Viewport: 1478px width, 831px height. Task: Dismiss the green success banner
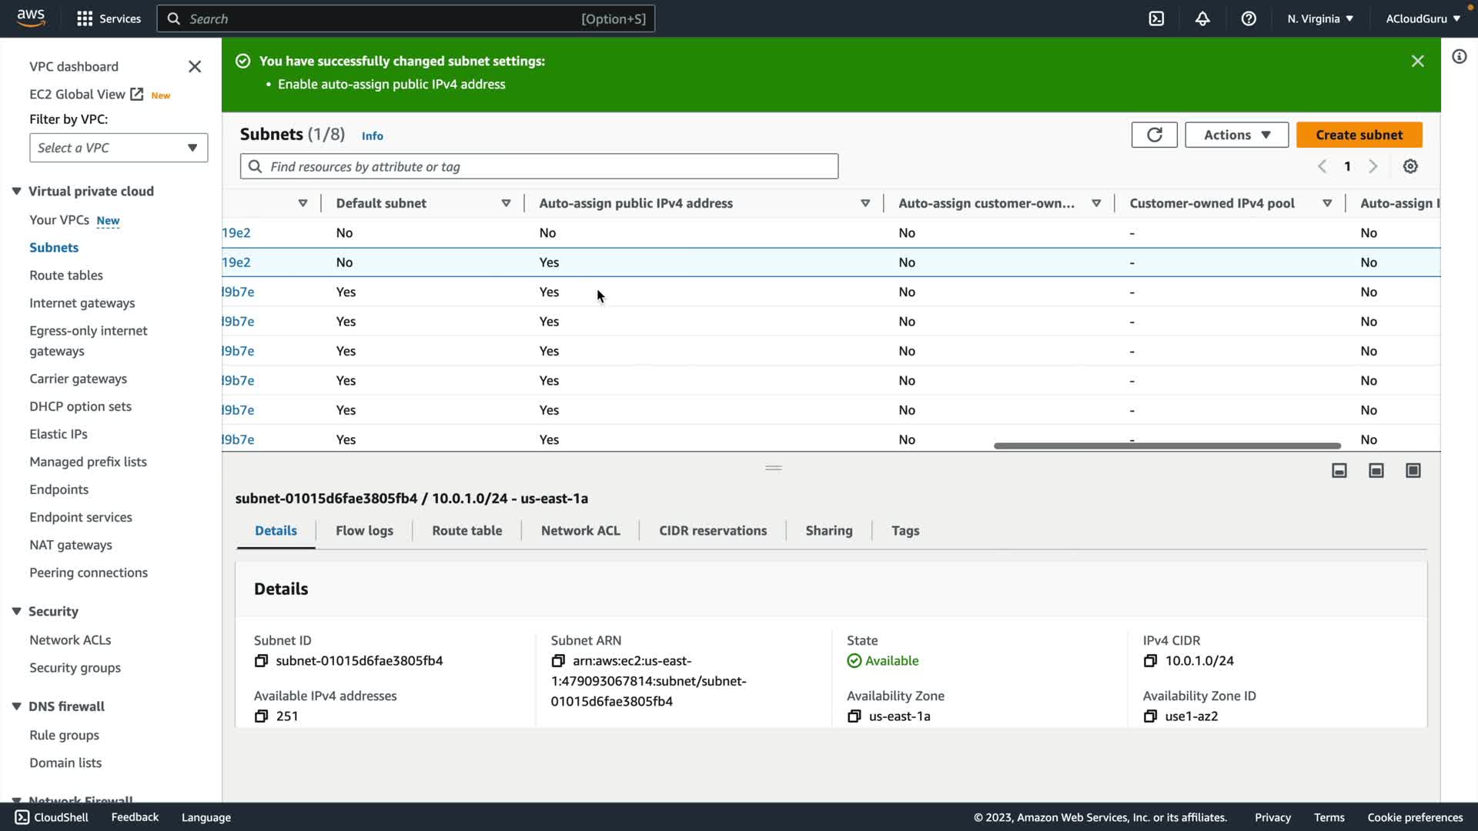1417,62
